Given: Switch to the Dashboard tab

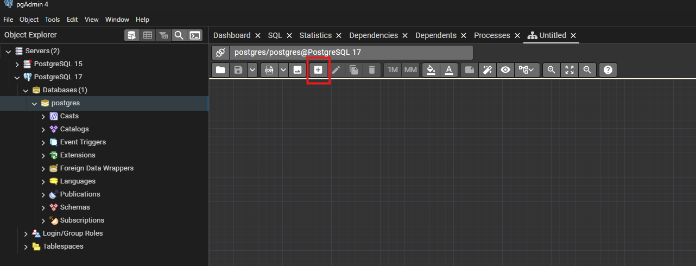Looking at the screenshot, I should coord(232,35).
